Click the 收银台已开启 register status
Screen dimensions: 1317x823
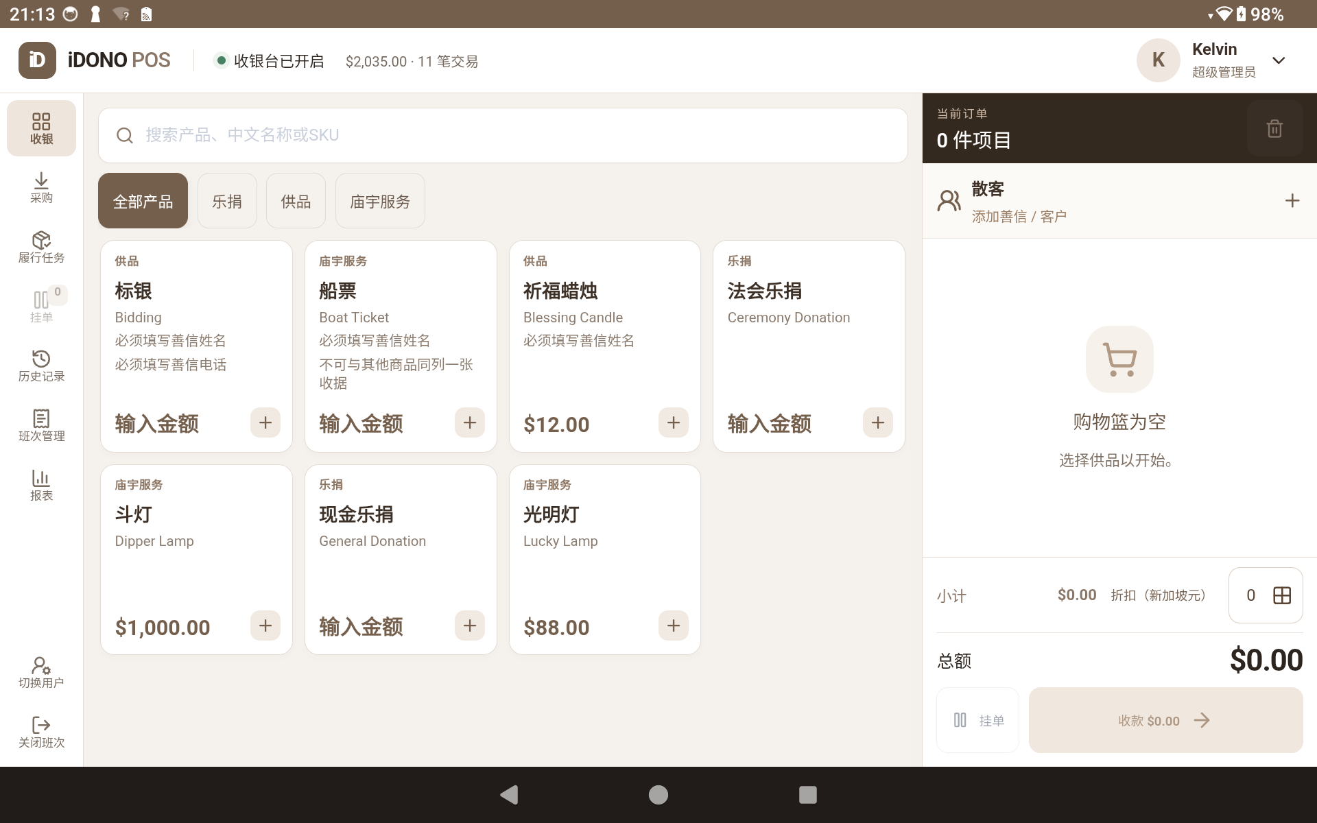pos(269,61)
